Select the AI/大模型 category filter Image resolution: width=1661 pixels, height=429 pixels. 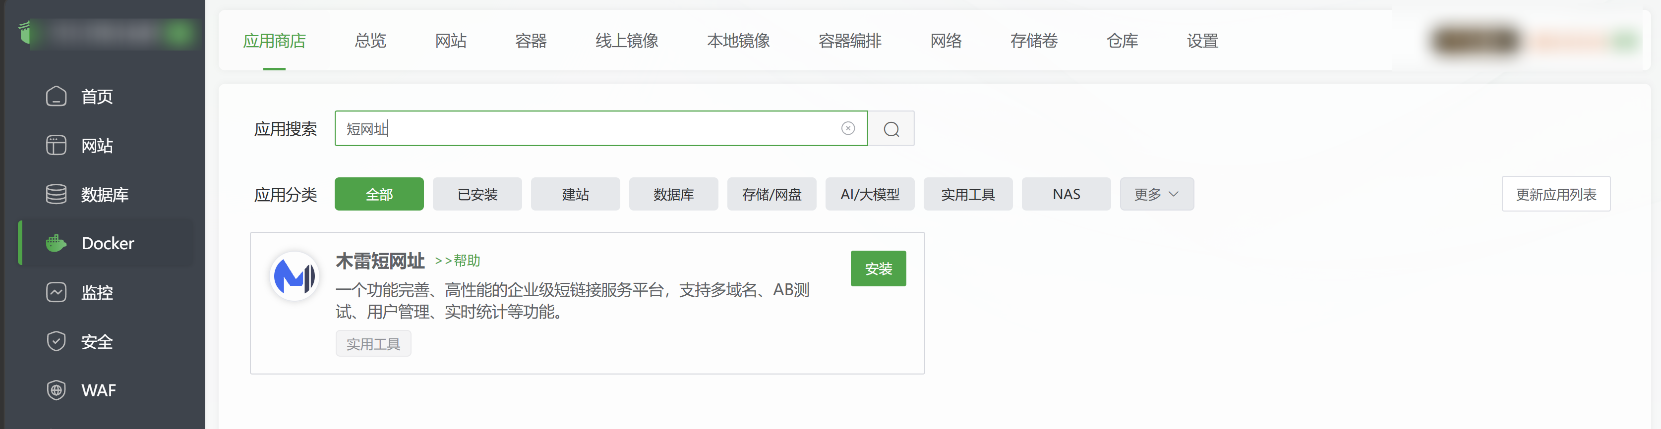pyautogui.click(x=870, y=194)
